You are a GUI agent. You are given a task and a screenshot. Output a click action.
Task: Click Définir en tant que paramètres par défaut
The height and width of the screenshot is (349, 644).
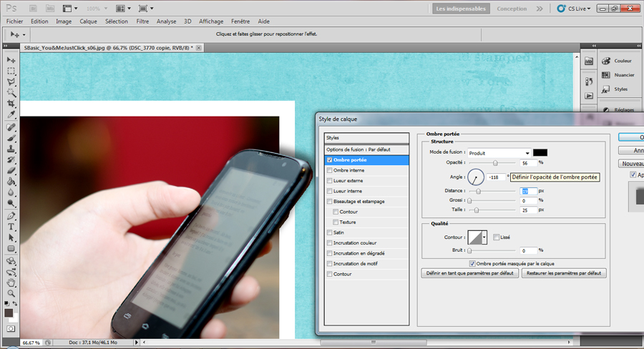tap(470, 273)
